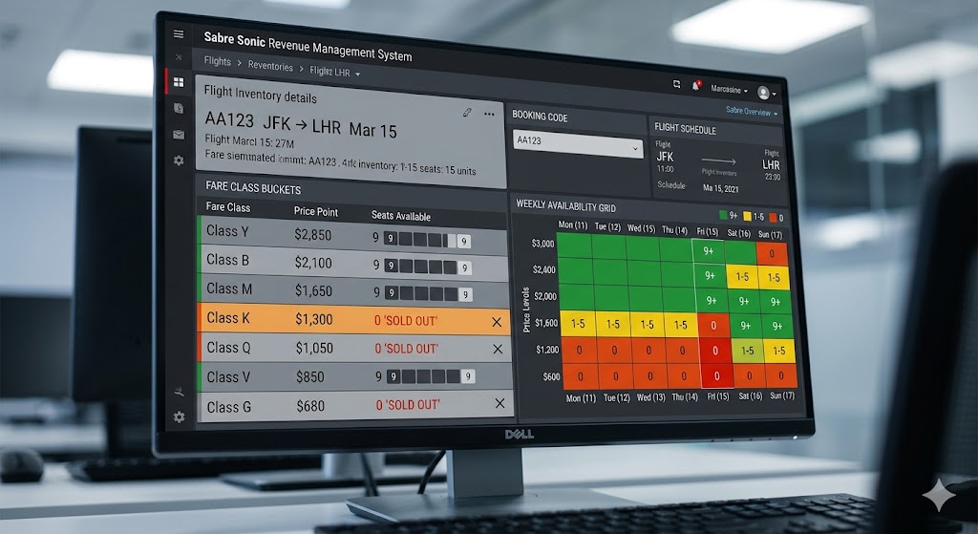978x534 pixels.
Task: Click the $680 price for Class G
Action: (x=310, y=406)
